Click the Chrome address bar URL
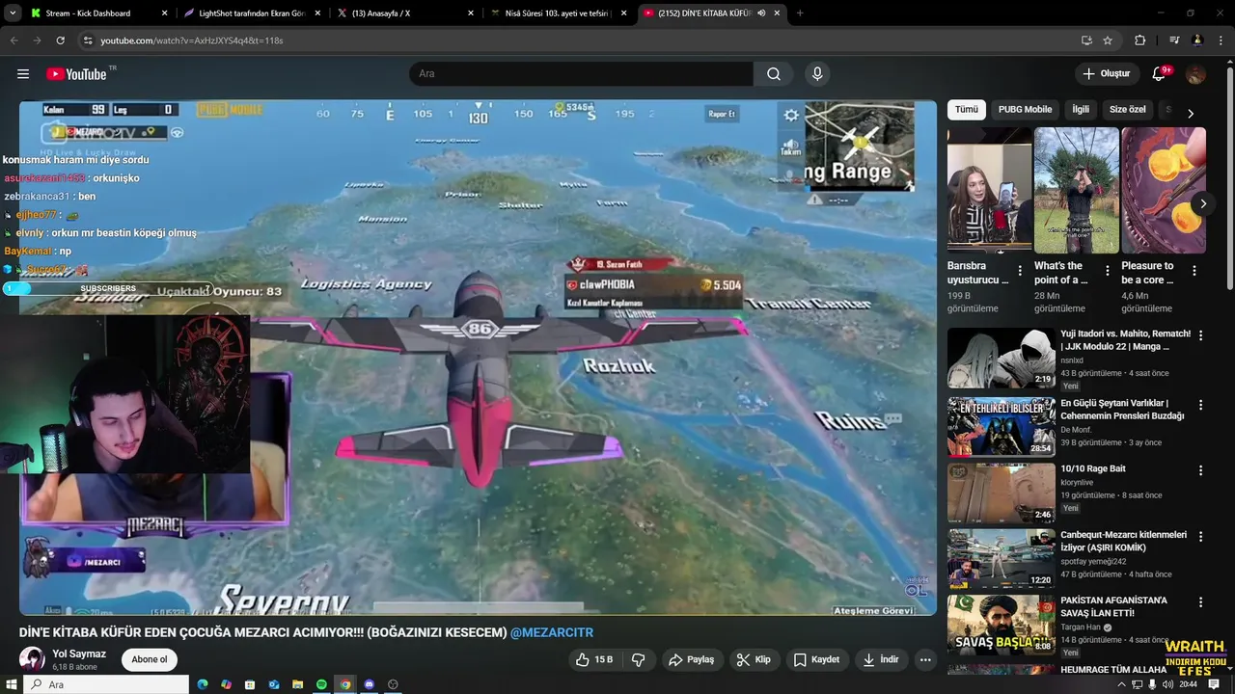 (x=191, y=40)
